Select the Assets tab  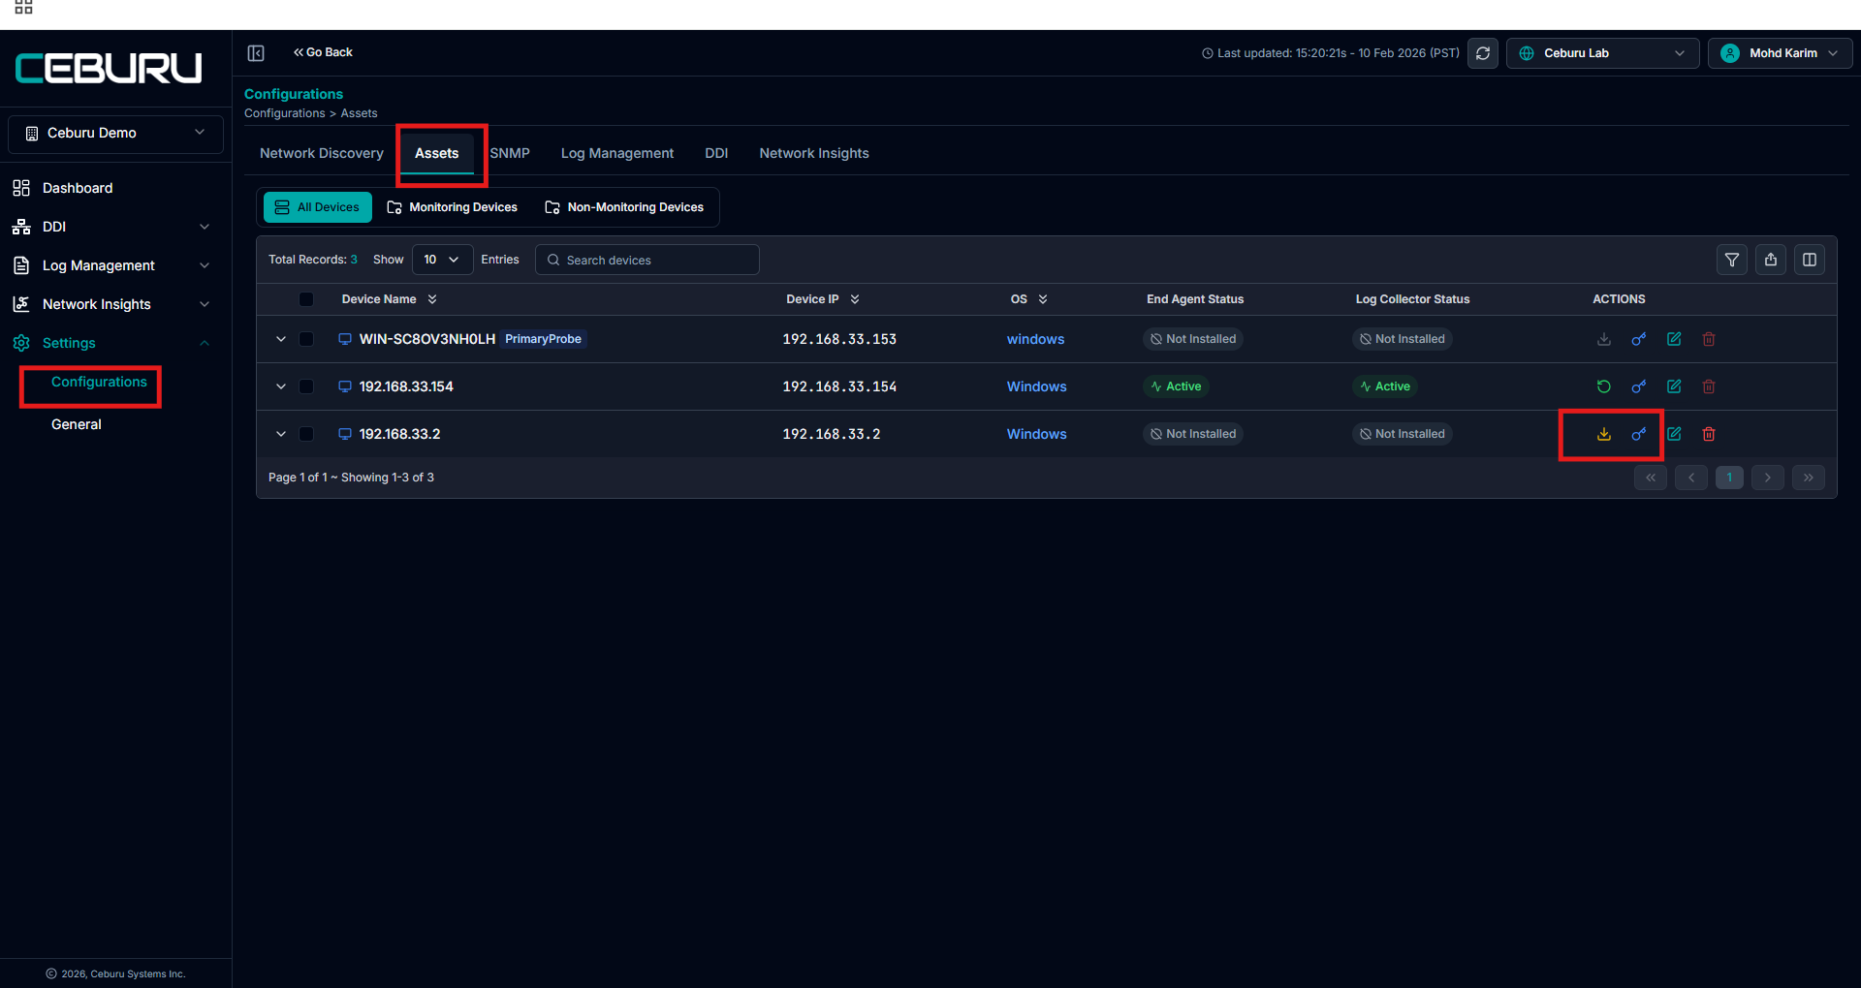(x=437, y=153)
